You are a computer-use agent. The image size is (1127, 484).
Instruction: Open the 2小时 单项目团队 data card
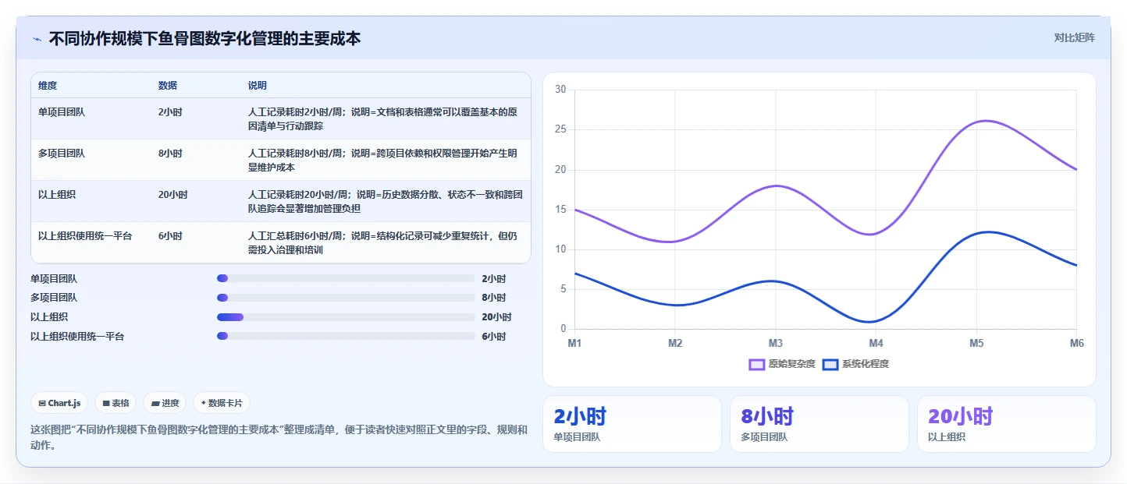click(x=632, y=424)
